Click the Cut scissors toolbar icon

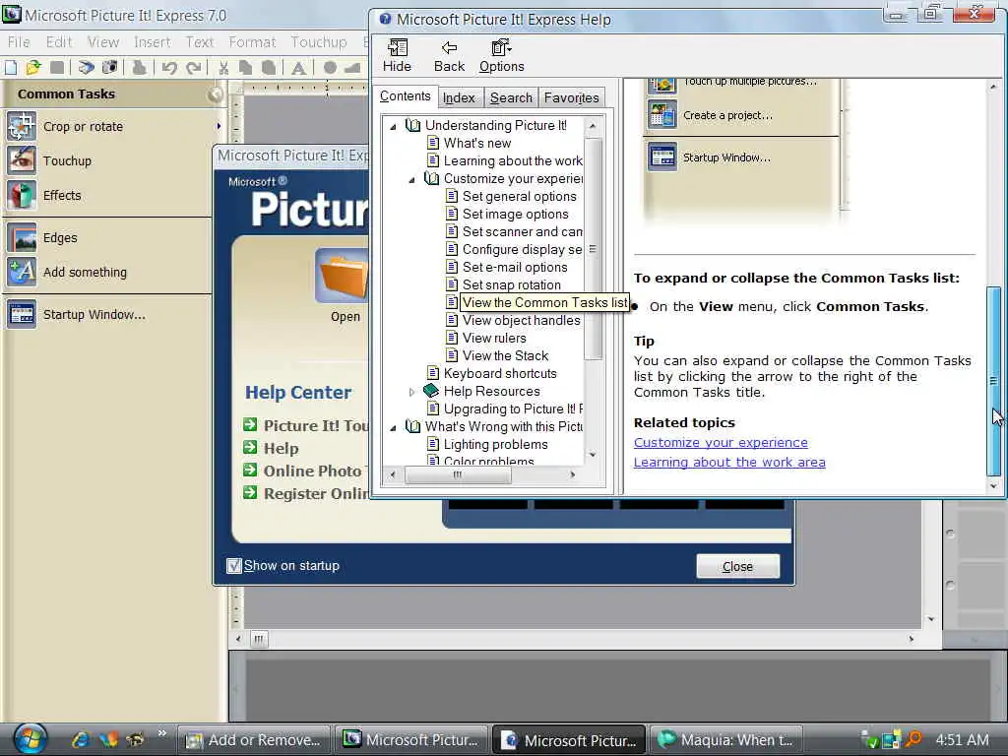(x=223, y=68)
